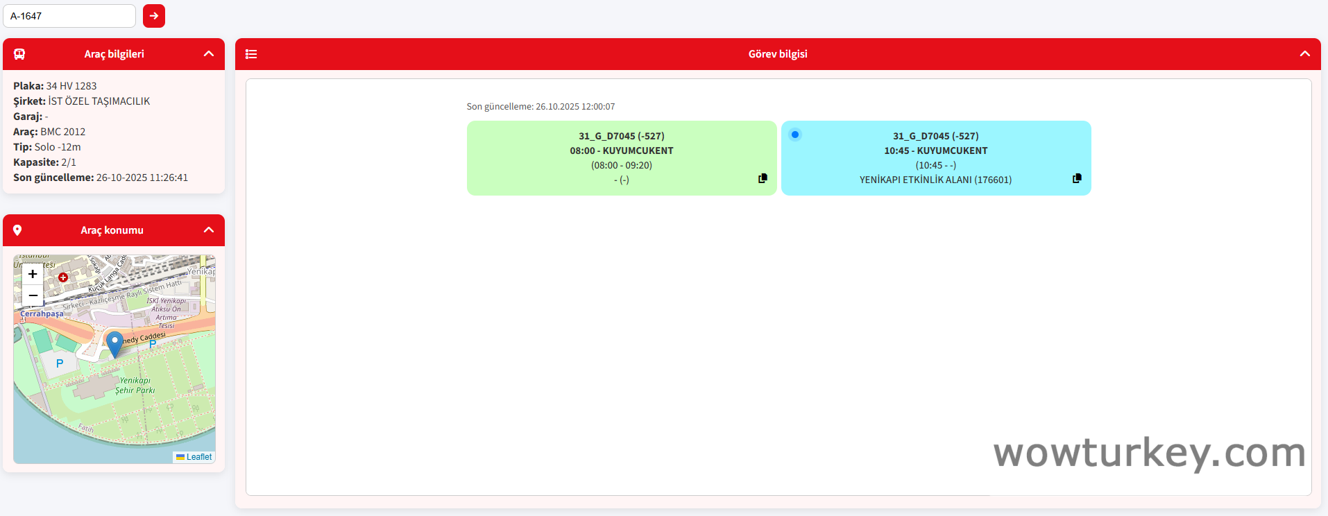The image size is (1328, 516).
Task: Click the blue active indicator dot on 10:45 task
Action: tap(795, 135)
